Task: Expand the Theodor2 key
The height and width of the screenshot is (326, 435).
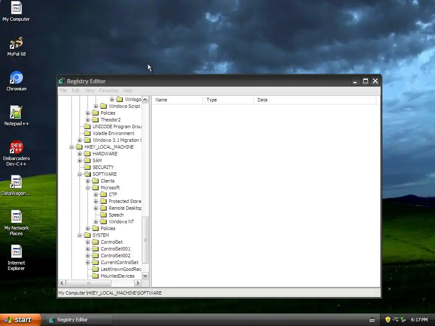Action: (x=88, y=120)
